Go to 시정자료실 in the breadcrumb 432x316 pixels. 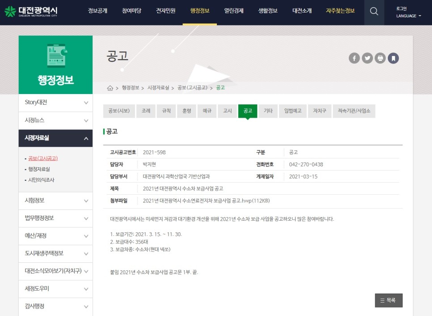coord(158,88)
